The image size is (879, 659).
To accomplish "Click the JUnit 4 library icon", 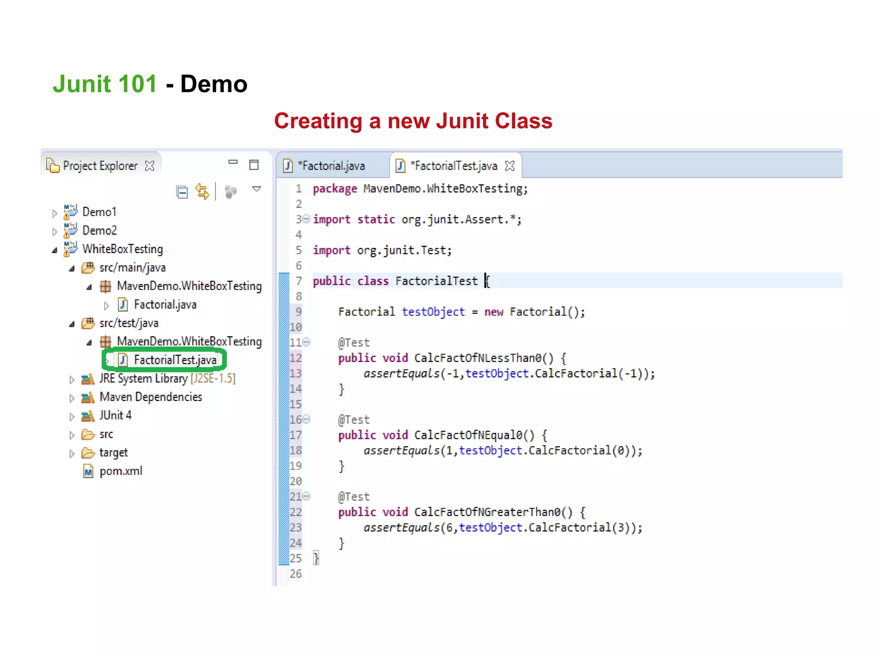I will point(88,415).
